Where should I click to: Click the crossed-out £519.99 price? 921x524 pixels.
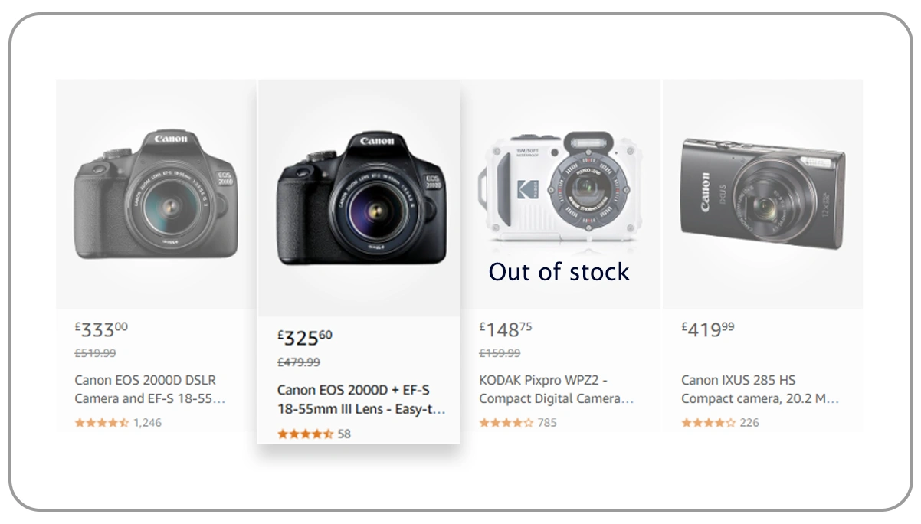(95, 353)
